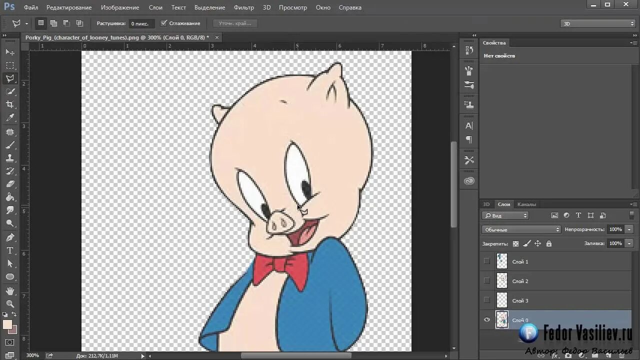Click the background color swatch
The height and width of the screenshot is (360, 640).
[13, 330]
